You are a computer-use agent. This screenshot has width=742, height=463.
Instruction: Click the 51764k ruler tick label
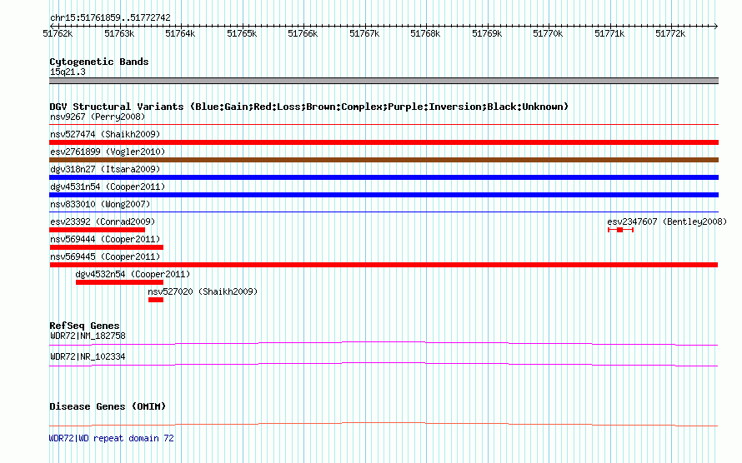point(180,33)
